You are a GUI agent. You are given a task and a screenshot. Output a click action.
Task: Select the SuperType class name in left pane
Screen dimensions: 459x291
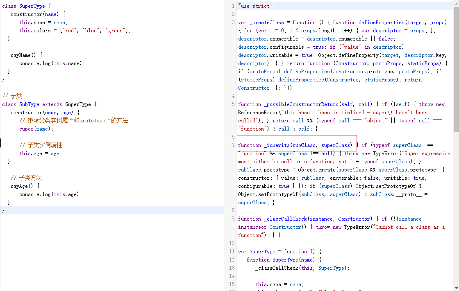point(32,6)
